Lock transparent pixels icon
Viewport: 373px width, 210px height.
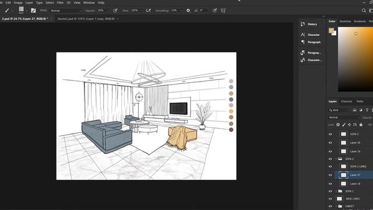(338, 124)
